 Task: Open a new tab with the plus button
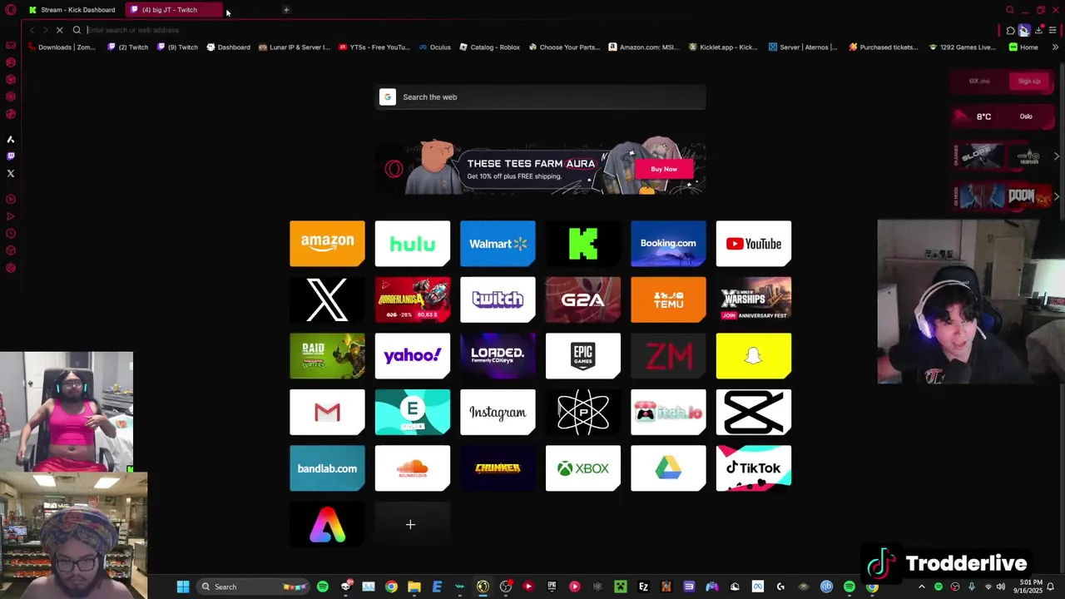pos(286,10)
